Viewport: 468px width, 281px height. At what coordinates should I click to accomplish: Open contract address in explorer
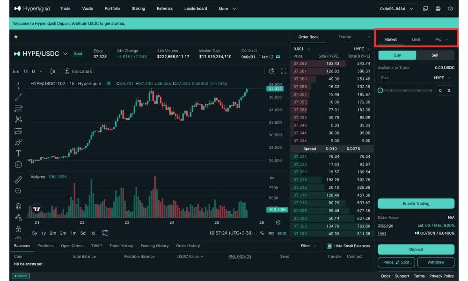coord(271,57)
